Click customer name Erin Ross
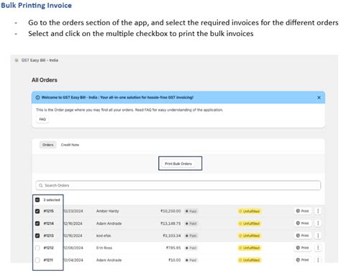341x276 pixels. point(104,248)
